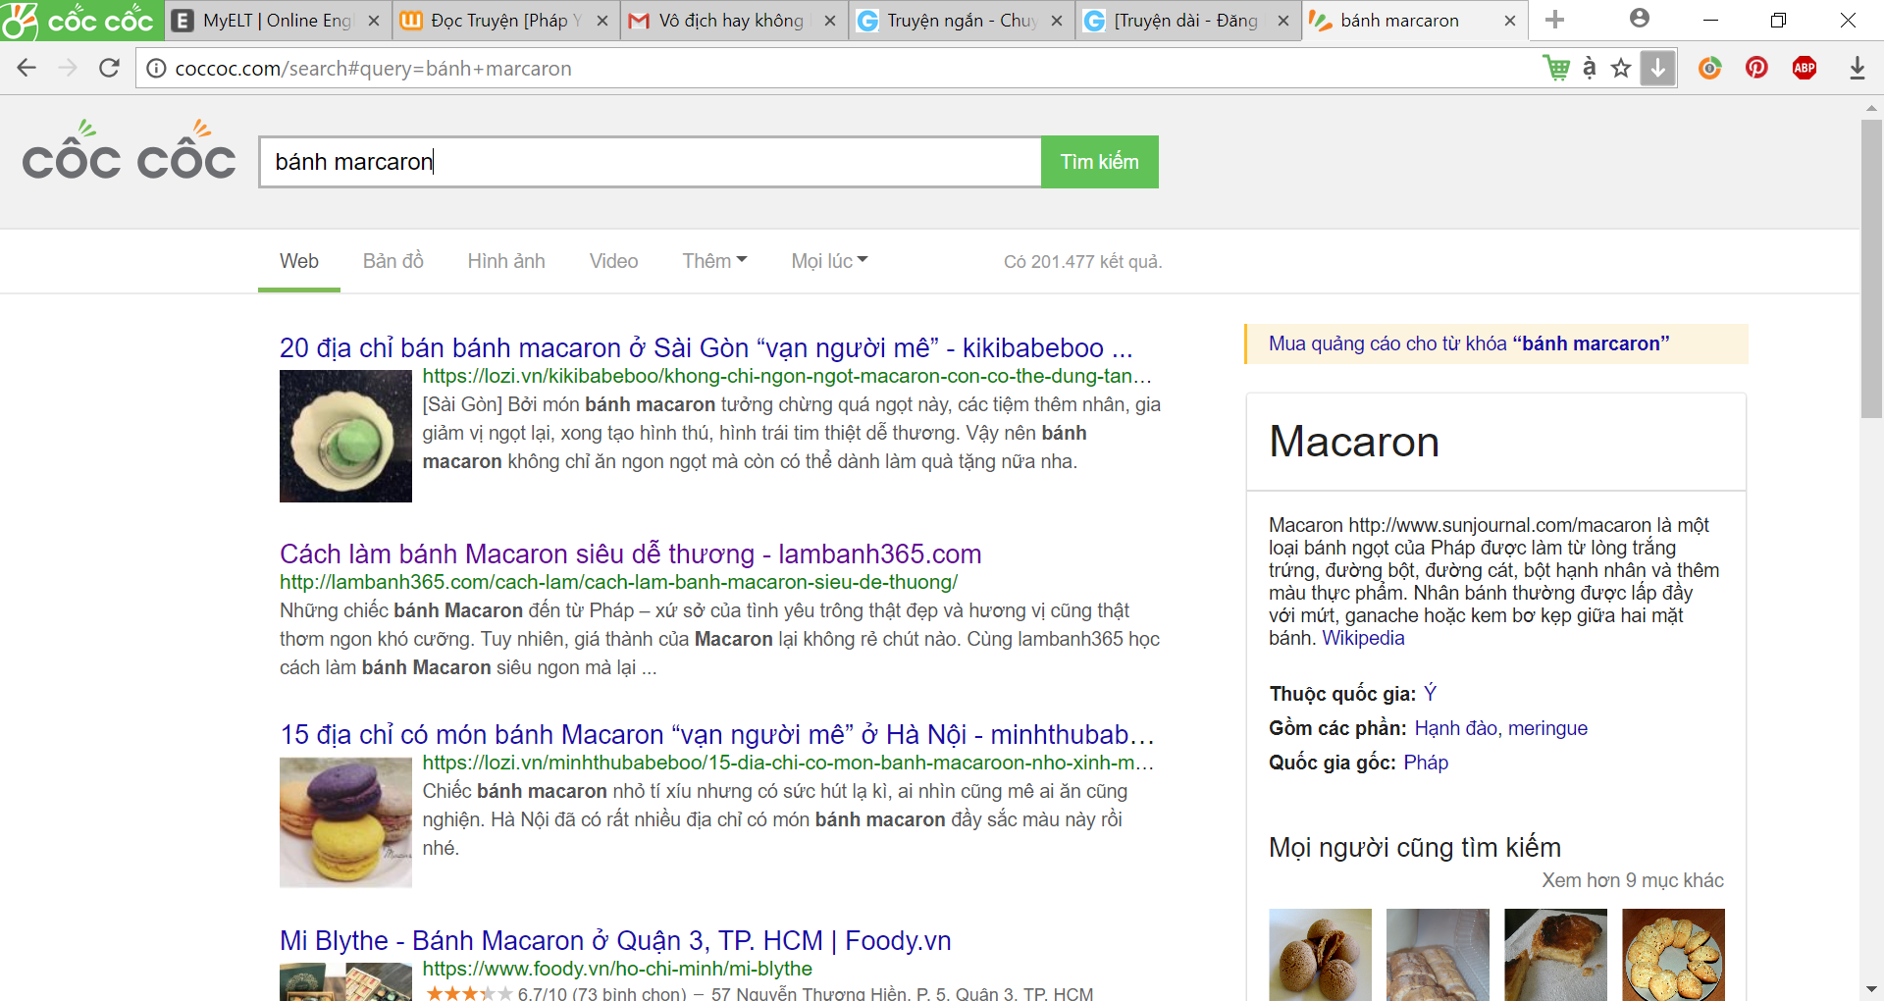Click Mua quảng cáo cho từ khóa link
1884x1001 pixels.
click(x=1468, y=343)
